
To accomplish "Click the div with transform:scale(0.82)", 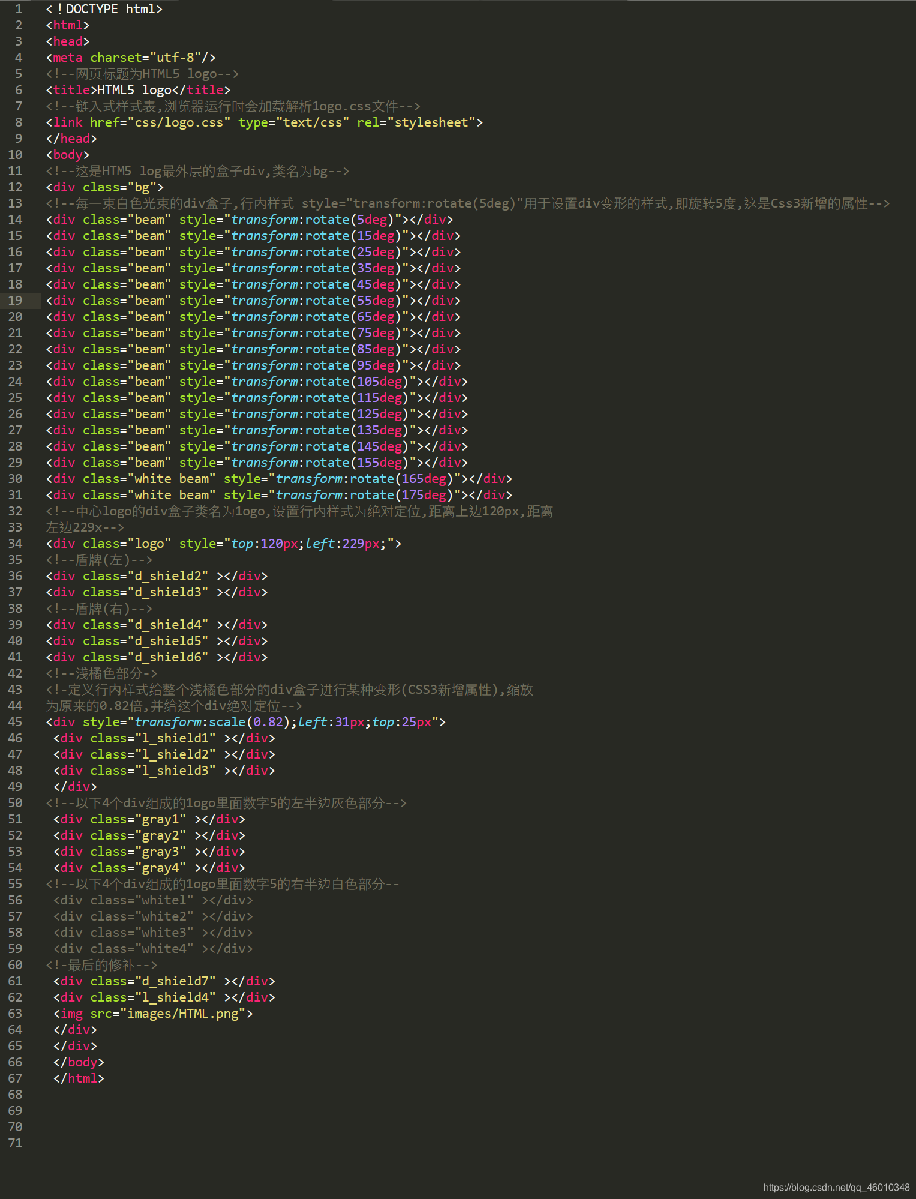I will (x=246, y=722).
